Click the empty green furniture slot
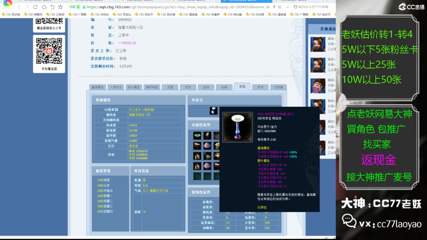The width and height of the screenshot is (427, 240). click(x=197, y=176)
